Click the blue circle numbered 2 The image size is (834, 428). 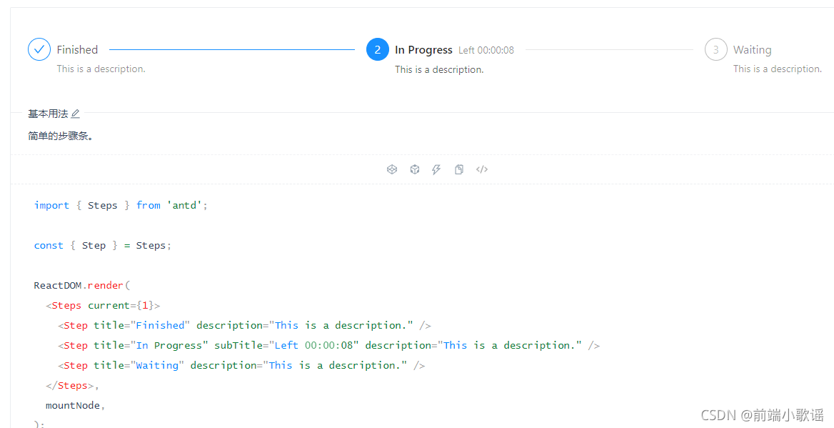(x=377, y=49)
